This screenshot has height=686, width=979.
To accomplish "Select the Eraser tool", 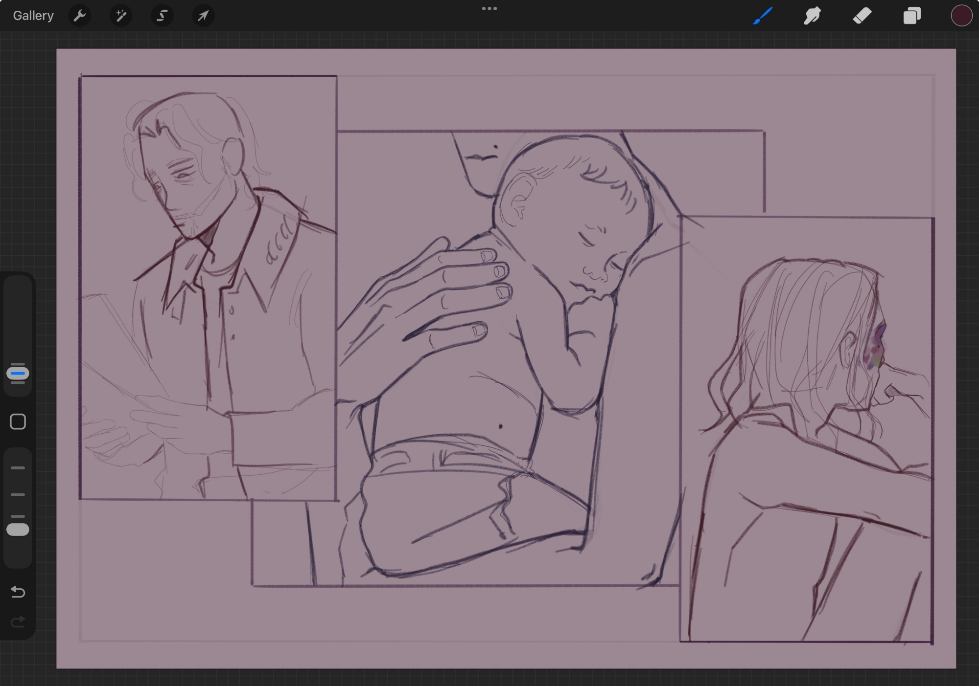I will (862, 16).
